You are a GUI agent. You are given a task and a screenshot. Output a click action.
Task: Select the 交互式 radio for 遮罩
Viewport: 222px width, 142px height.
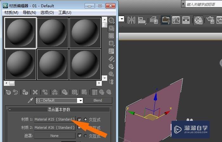85,136
